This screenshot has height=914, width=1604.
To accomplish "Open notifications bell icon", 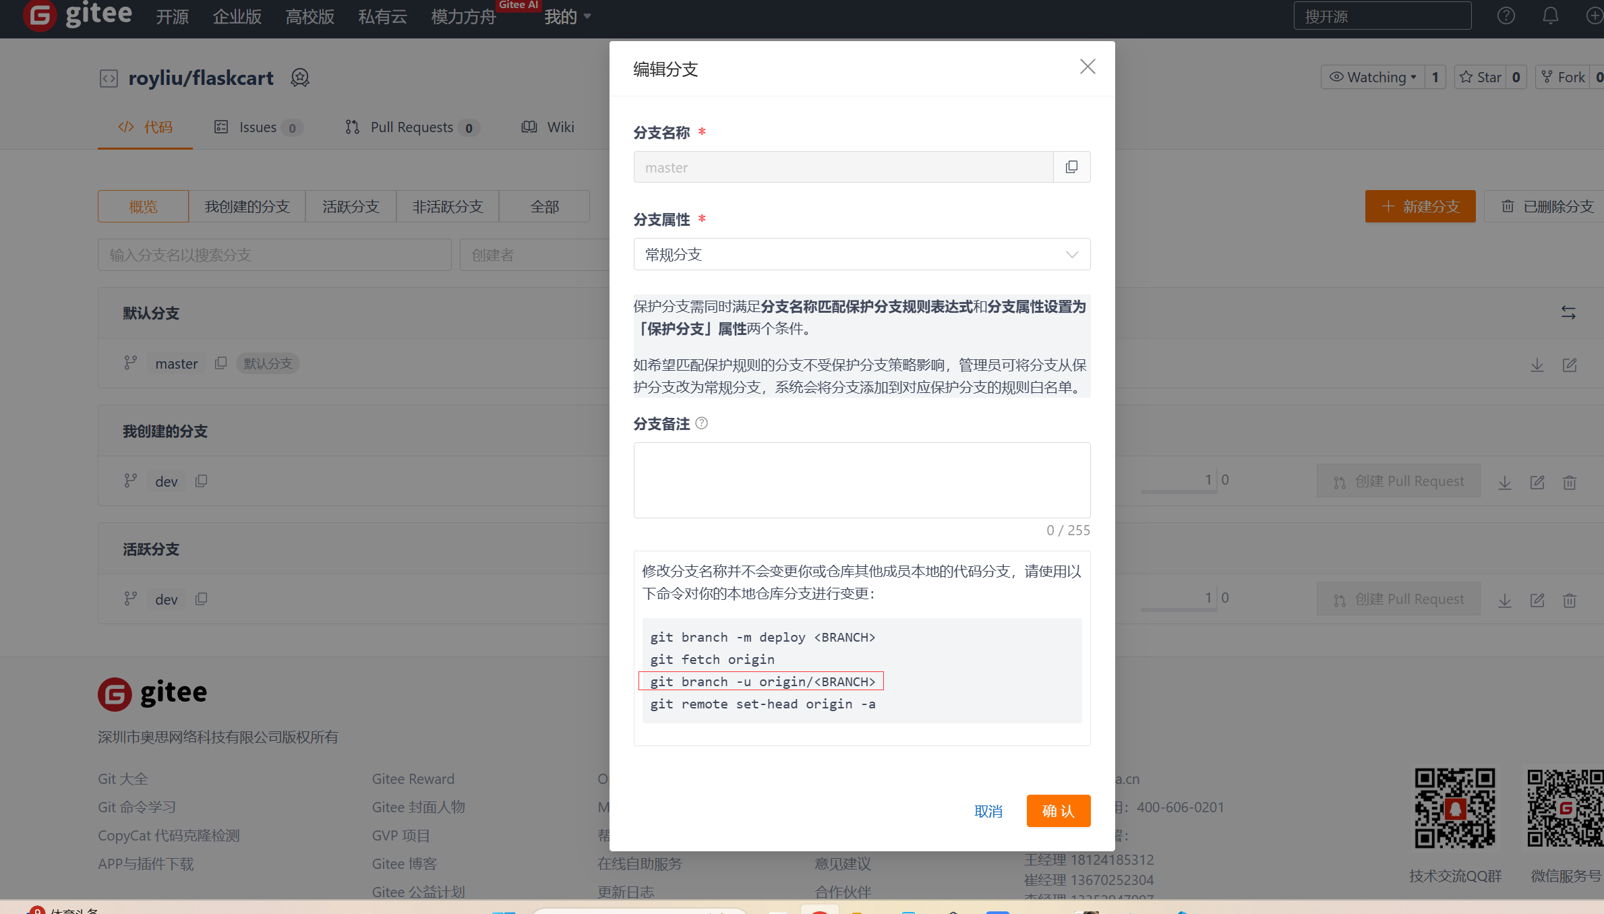I will pos(1550,16).
